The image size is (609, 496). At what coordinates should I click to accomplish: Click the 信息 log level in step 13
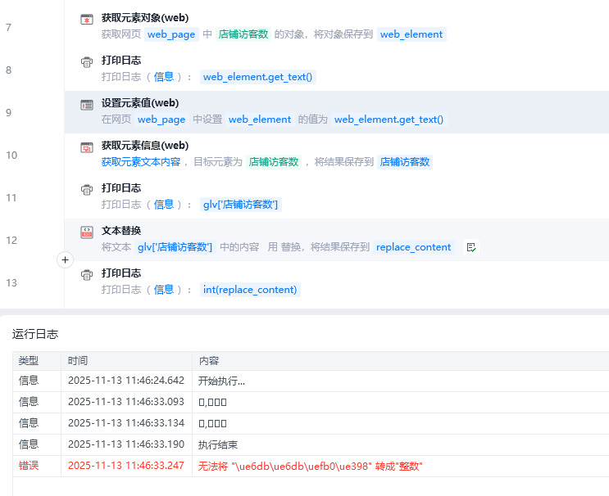[163, 290]
